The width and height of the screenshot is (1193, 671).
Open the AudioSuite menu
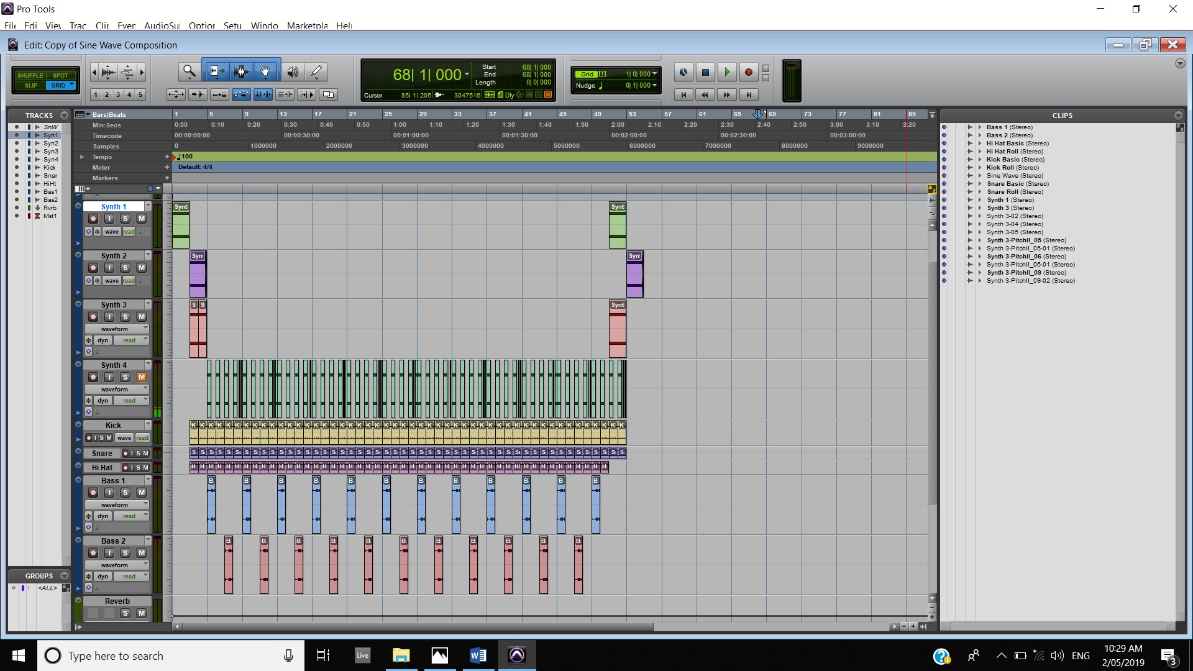click(x=162, y=25)
